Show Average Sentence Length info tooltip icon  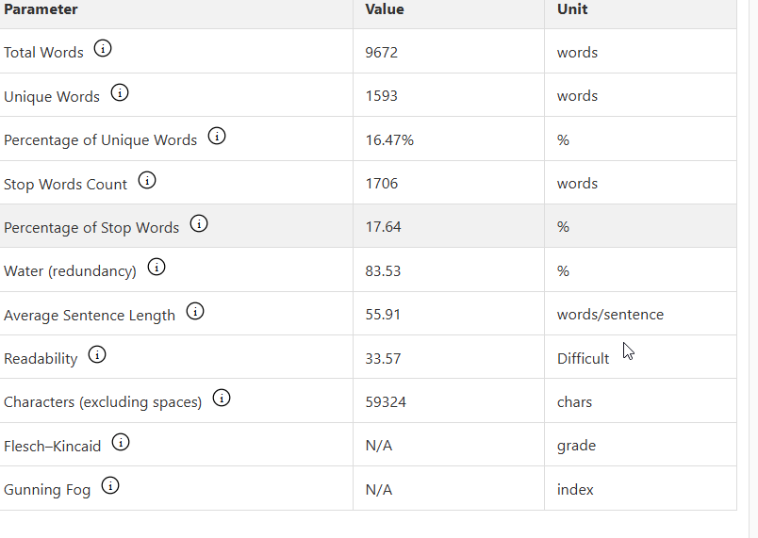(195, 311)
